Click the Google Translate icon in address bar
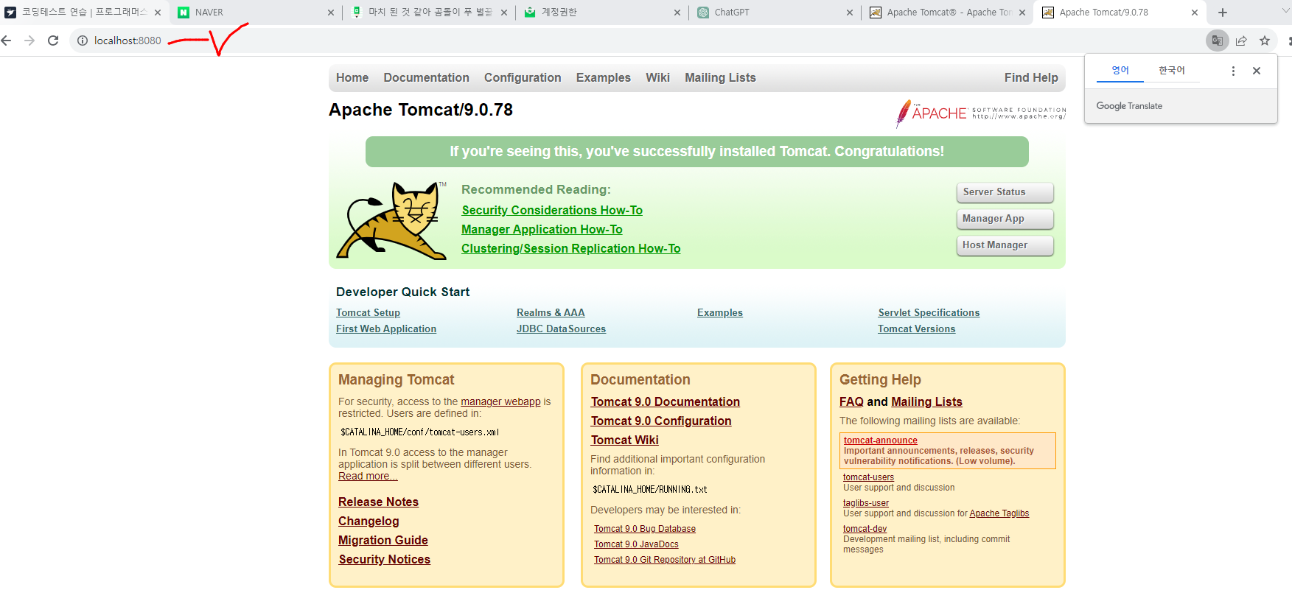Viewport: 1292px width, 590px height. 1218,41
